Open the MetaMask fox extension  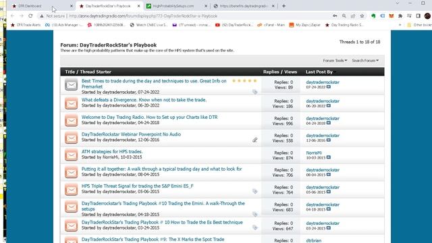coord(391,16)
